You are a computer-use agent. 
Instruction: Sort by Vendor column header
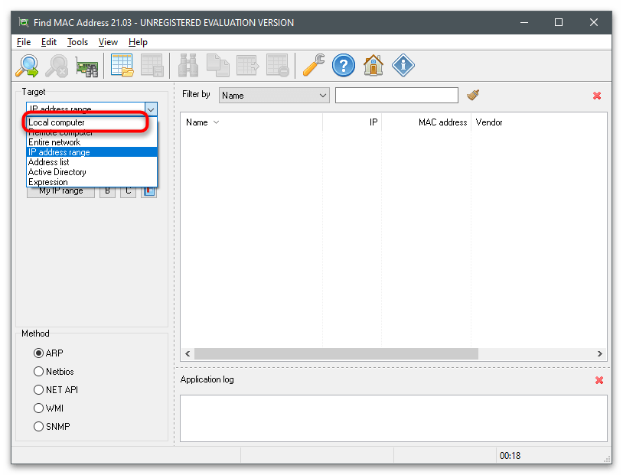tap(539, 122)
